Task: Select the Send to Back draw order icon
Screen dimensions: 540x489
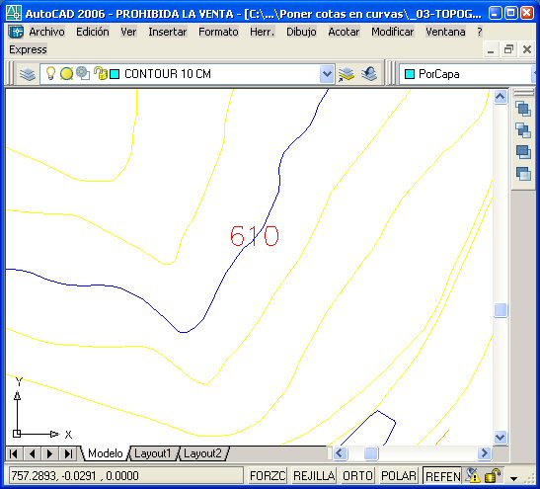Action: [523, 130]
